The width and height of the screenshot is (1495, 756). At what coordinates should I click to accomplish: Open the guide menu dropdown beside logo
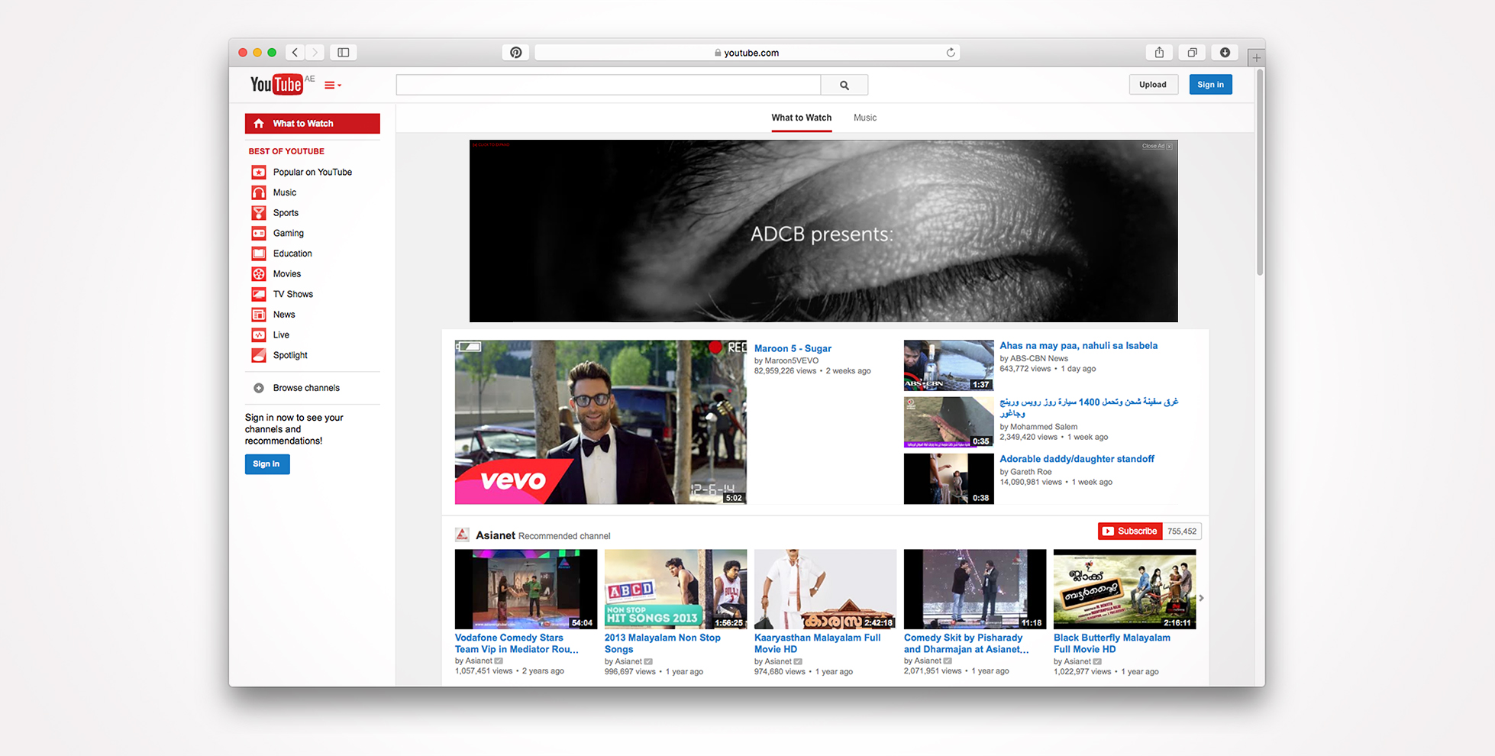pos(333,86)
